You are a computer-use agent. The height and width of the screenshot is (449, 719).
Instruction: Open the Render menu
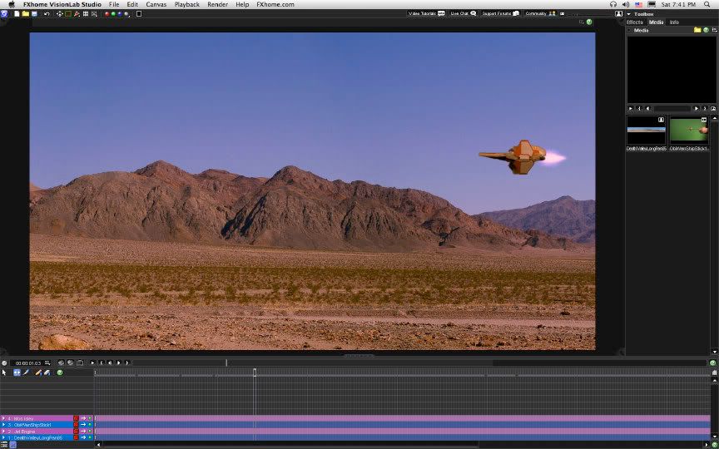217,5
